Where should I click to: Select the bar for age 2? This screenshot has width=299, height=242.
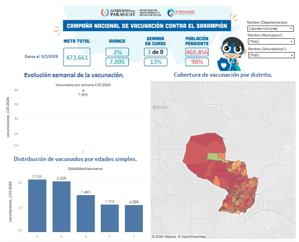110,217
